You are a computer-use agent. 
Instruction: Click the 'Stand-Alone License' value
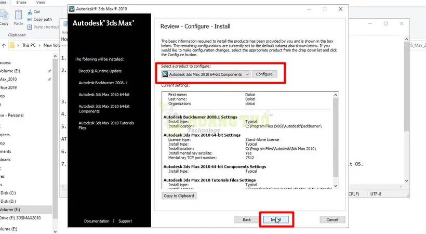click(262, 139)
